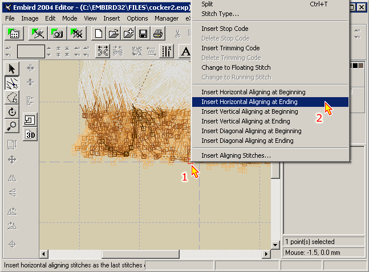Select Insert Trimming Code
The width and height of the screenshot is (369, 272).
270,48
